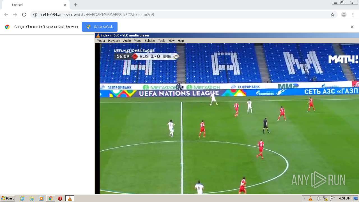Viewport: 359px width, 202px height.
Task: Open the network status tray icon
Action: (x=326, y=198)
